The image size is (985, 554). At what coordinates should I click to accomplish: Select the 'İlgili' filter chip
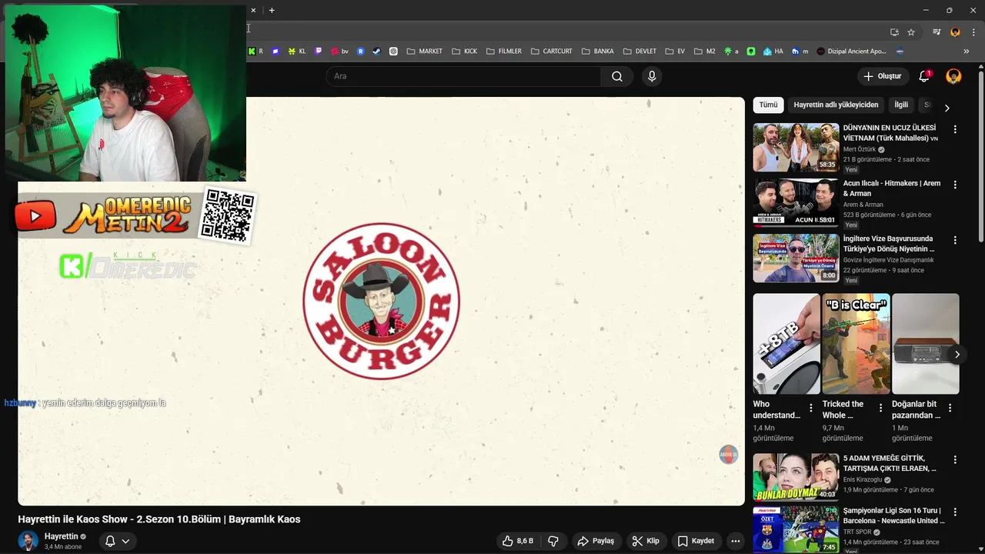[x=901, y=105]
